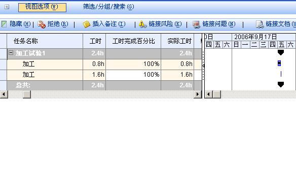Click the 任务名称 column header
This screenshot has width=296, height=195.
45,41
